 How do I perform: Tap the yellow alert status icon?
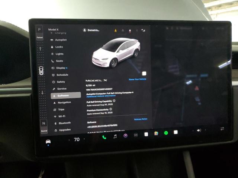116,30
